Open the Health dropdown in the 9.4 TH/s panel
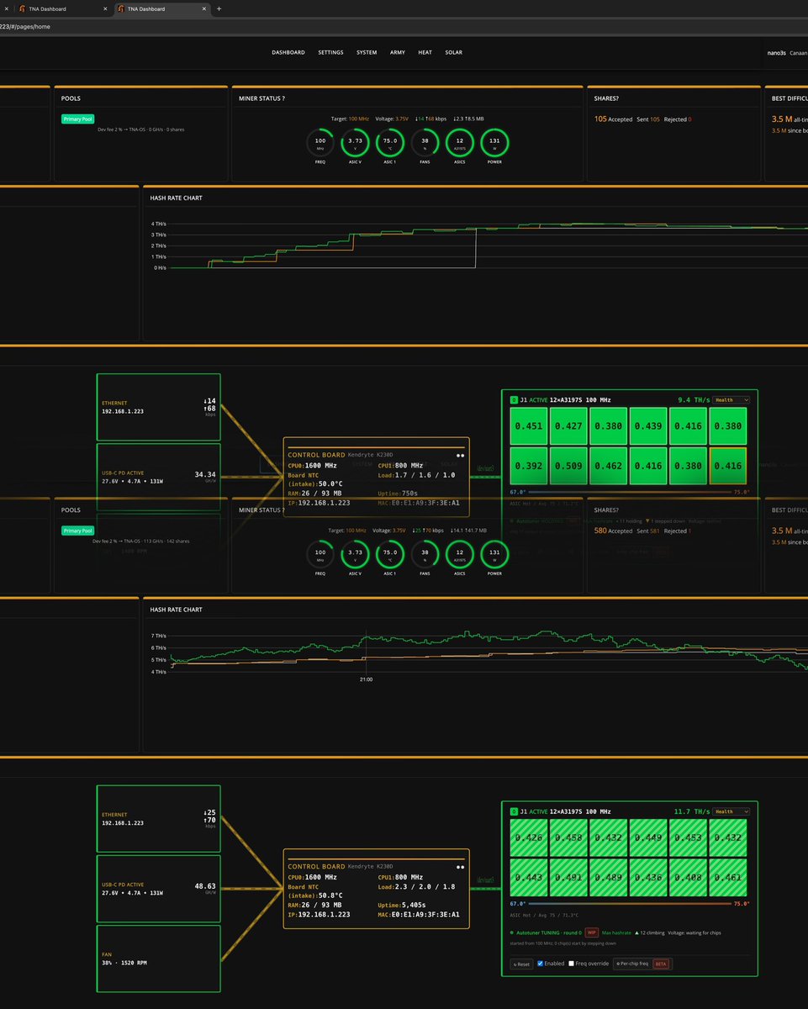The image size is (808, 1009). point(731,400)
